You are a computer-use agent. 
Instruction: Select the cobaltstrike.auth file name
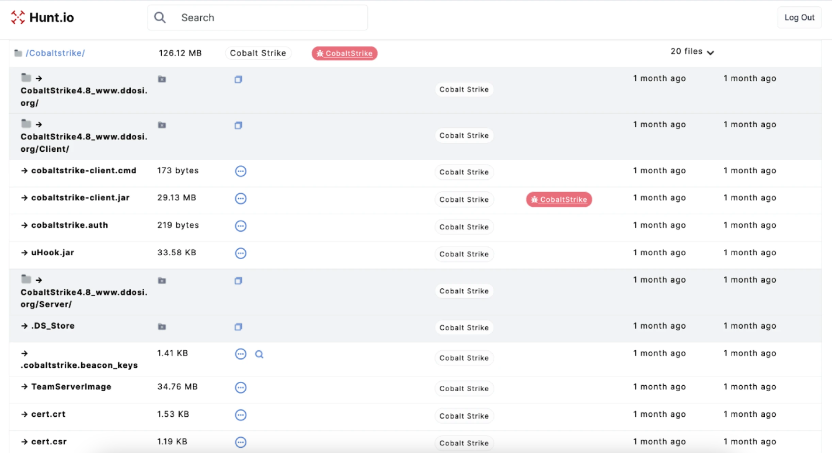[69, 225]
